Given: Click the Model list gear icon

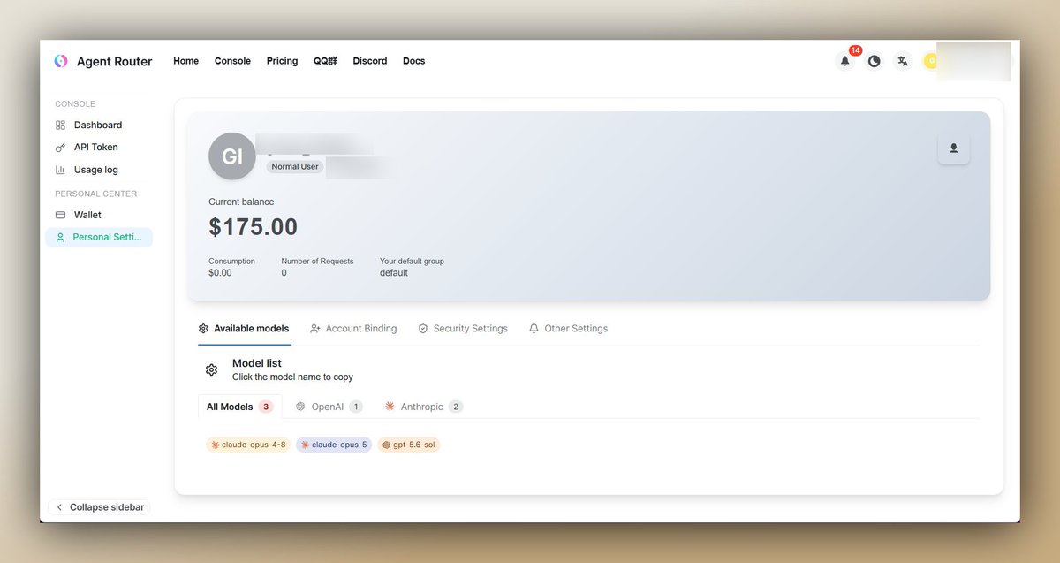Looking at the screenshot, I should [211, 369].
